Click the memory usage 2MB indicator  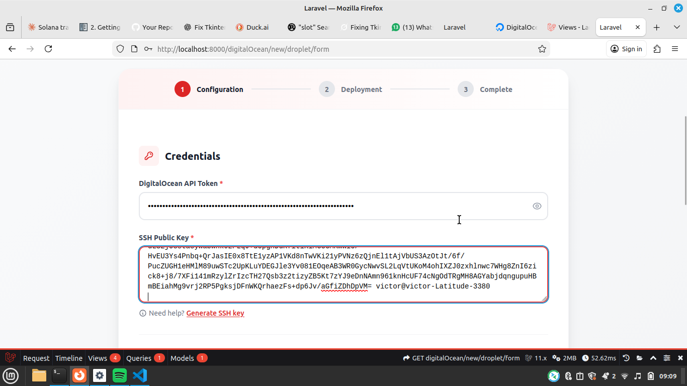click(x=567, y=358)
